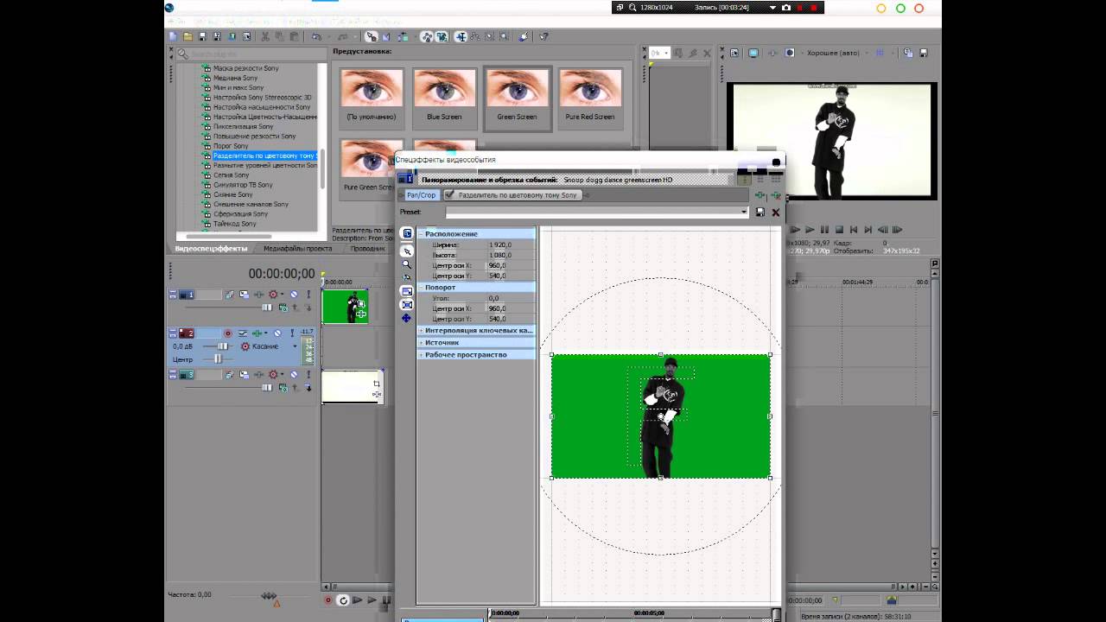Screen dimensions: 1106x622
Task: Switch to Проводник tab
Action: tap(367, 249)
